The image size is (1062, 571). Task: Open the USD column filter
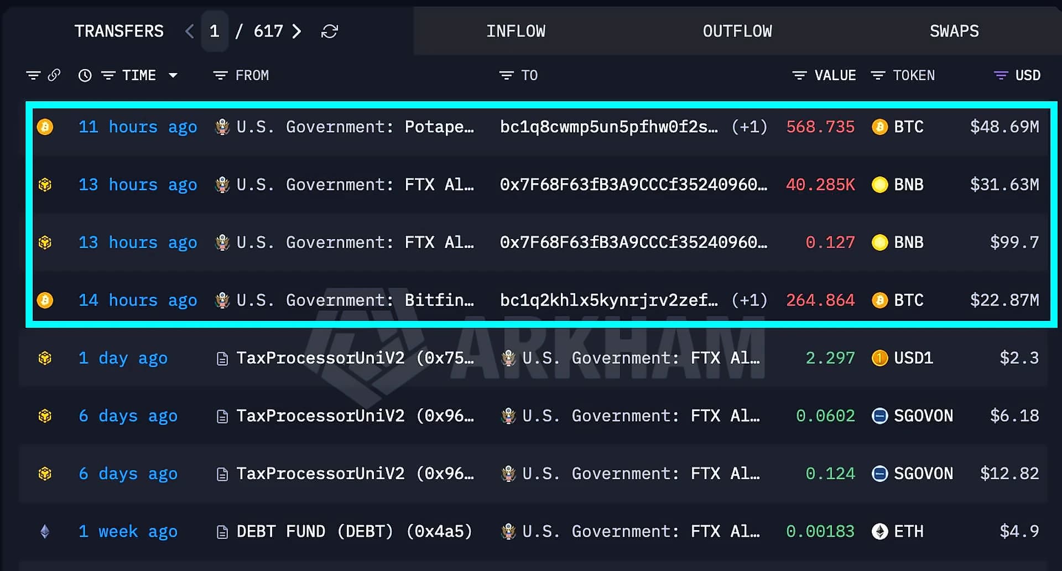[1001, 75]
